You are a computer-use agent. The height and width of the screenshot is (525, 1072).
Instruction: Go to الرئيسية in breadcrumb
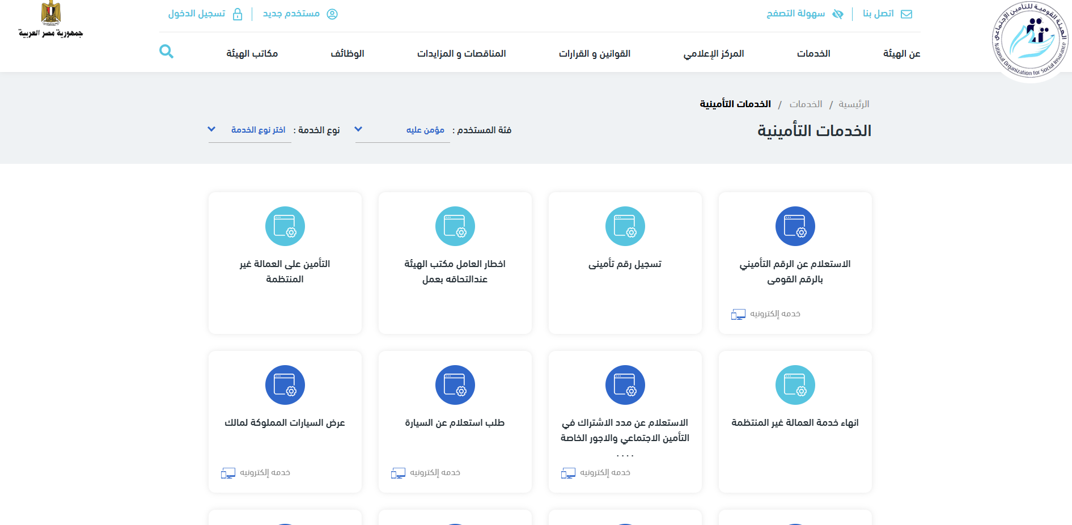tap(854, 104)
